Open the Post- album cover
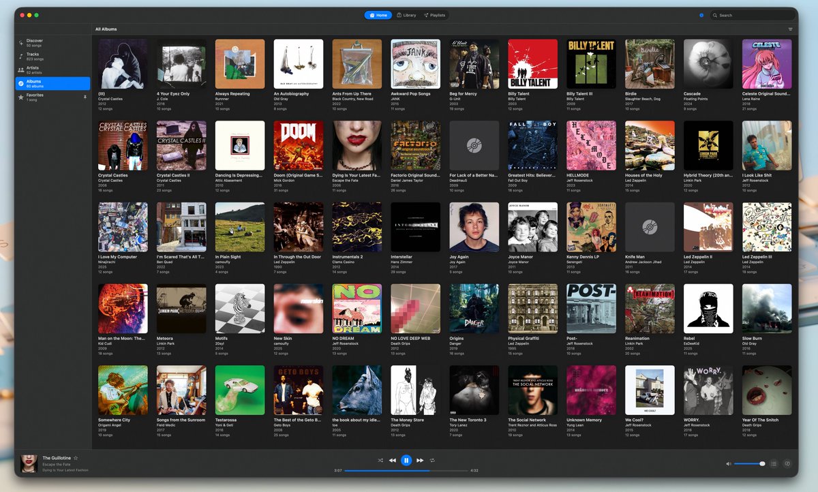This screenshot has width=818, height=492. 592,309
